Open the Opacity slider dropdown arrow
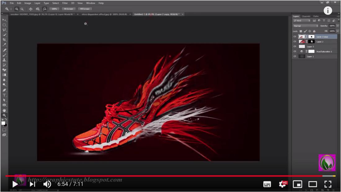Screen dimensions: 341x192 [x=338, y=26]
